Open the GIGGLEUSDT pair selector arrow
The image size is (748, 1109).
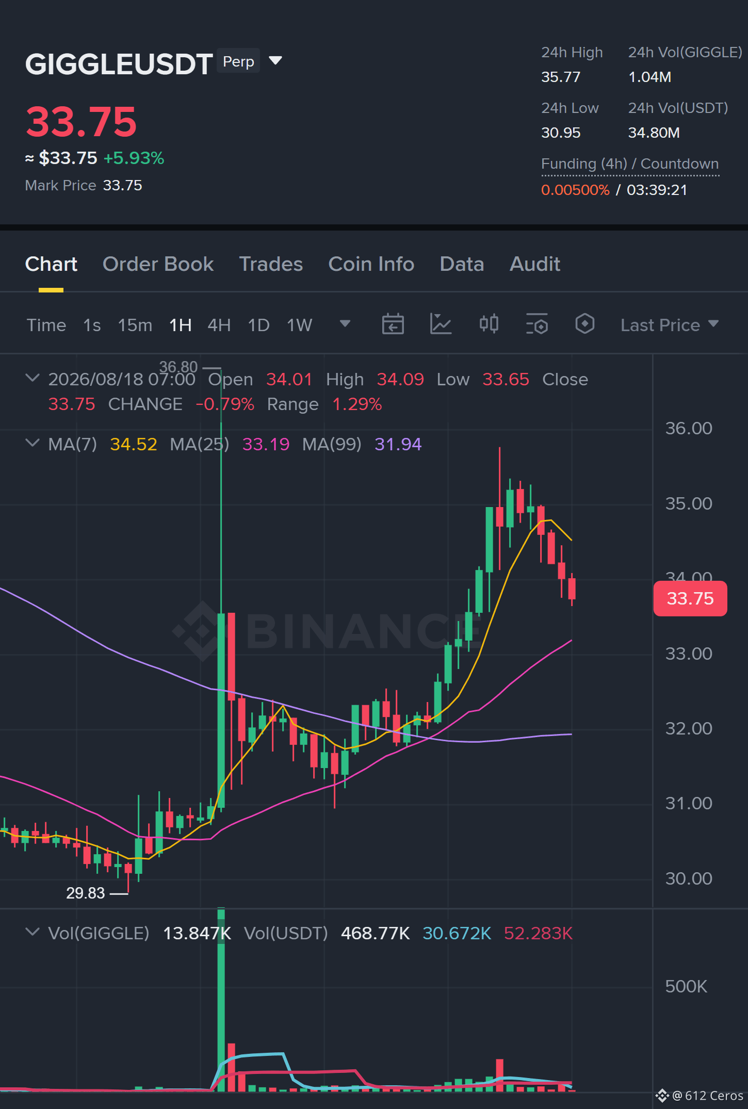[275, 61]
